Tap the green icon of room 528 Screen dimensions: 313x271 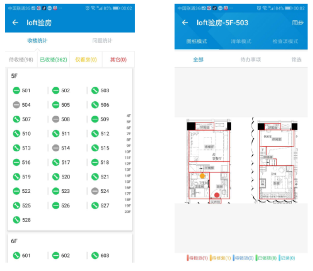pos(16,220)
